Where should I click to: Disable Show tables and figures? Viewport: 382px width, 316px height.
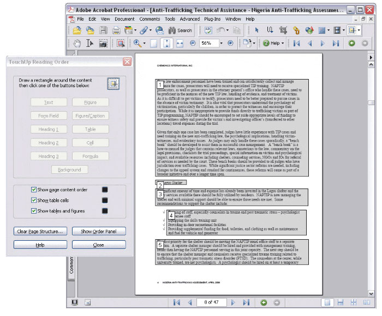point(34,211)
